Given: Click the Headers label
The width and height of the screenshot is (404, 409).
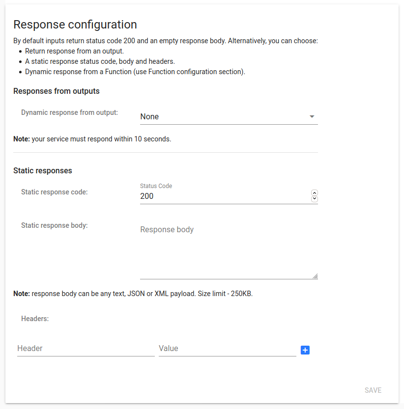Looking at the screenshot, I should tap(34, 319).
